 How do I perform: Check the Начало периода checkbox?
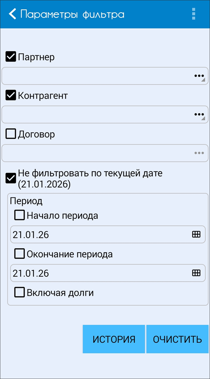pos(20,216)
